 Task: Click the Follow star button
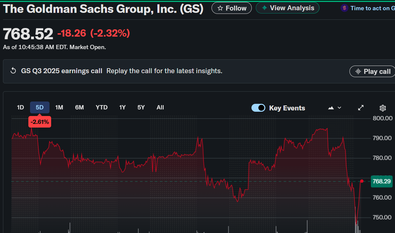232,8
